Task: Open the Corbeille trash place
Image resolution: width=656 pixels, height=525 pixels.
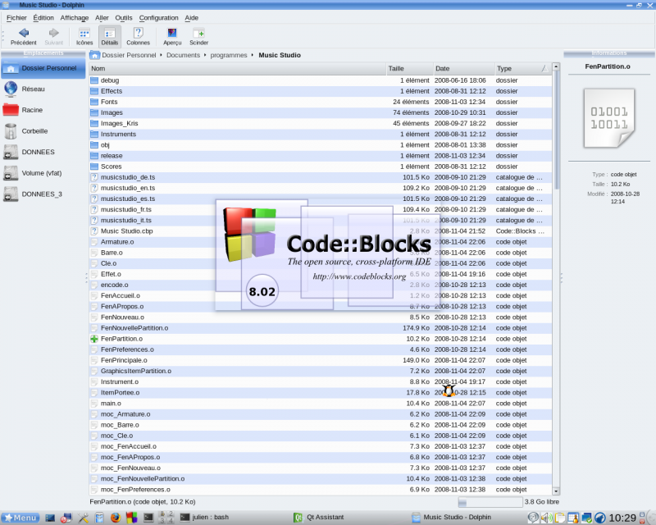Action: point(34,131)
